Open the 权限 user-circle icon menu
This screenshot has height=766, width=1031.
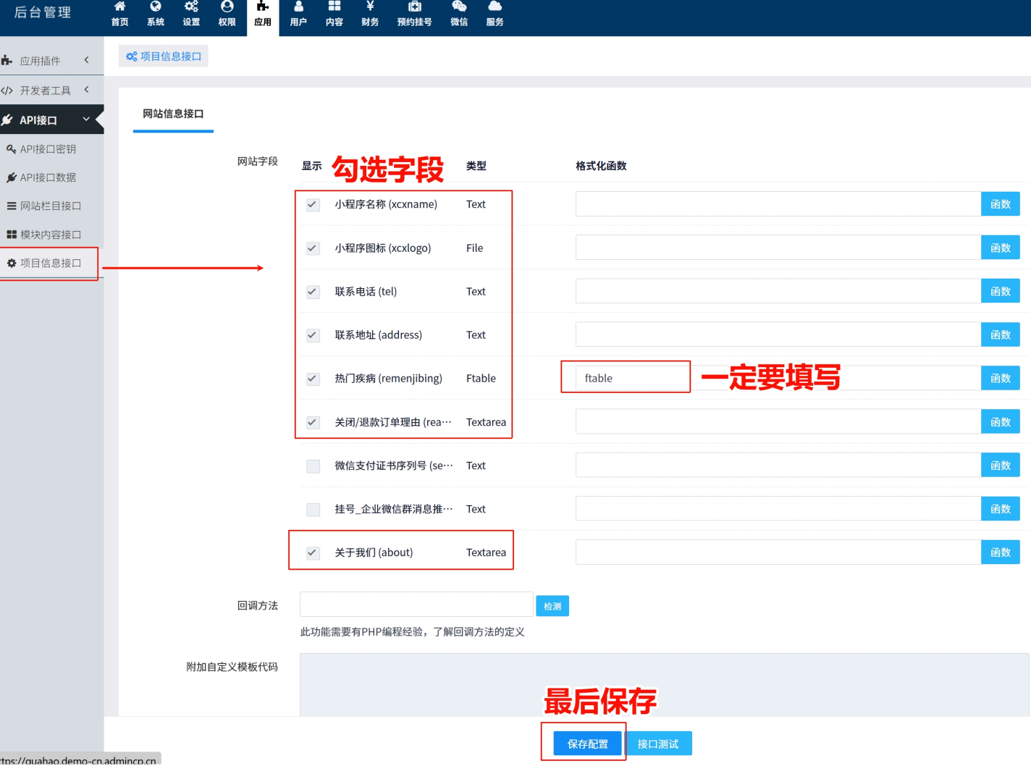tap(227, 14)
